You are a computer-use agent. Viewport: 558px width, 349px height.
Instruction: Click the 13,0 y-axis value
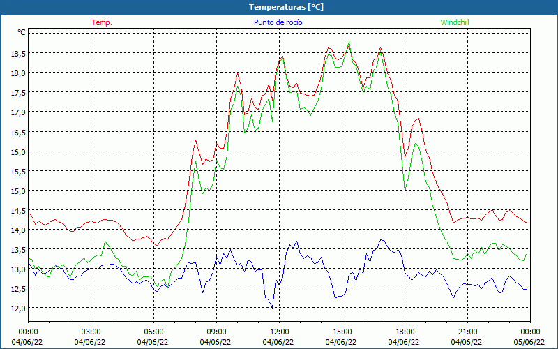[20, 269]
